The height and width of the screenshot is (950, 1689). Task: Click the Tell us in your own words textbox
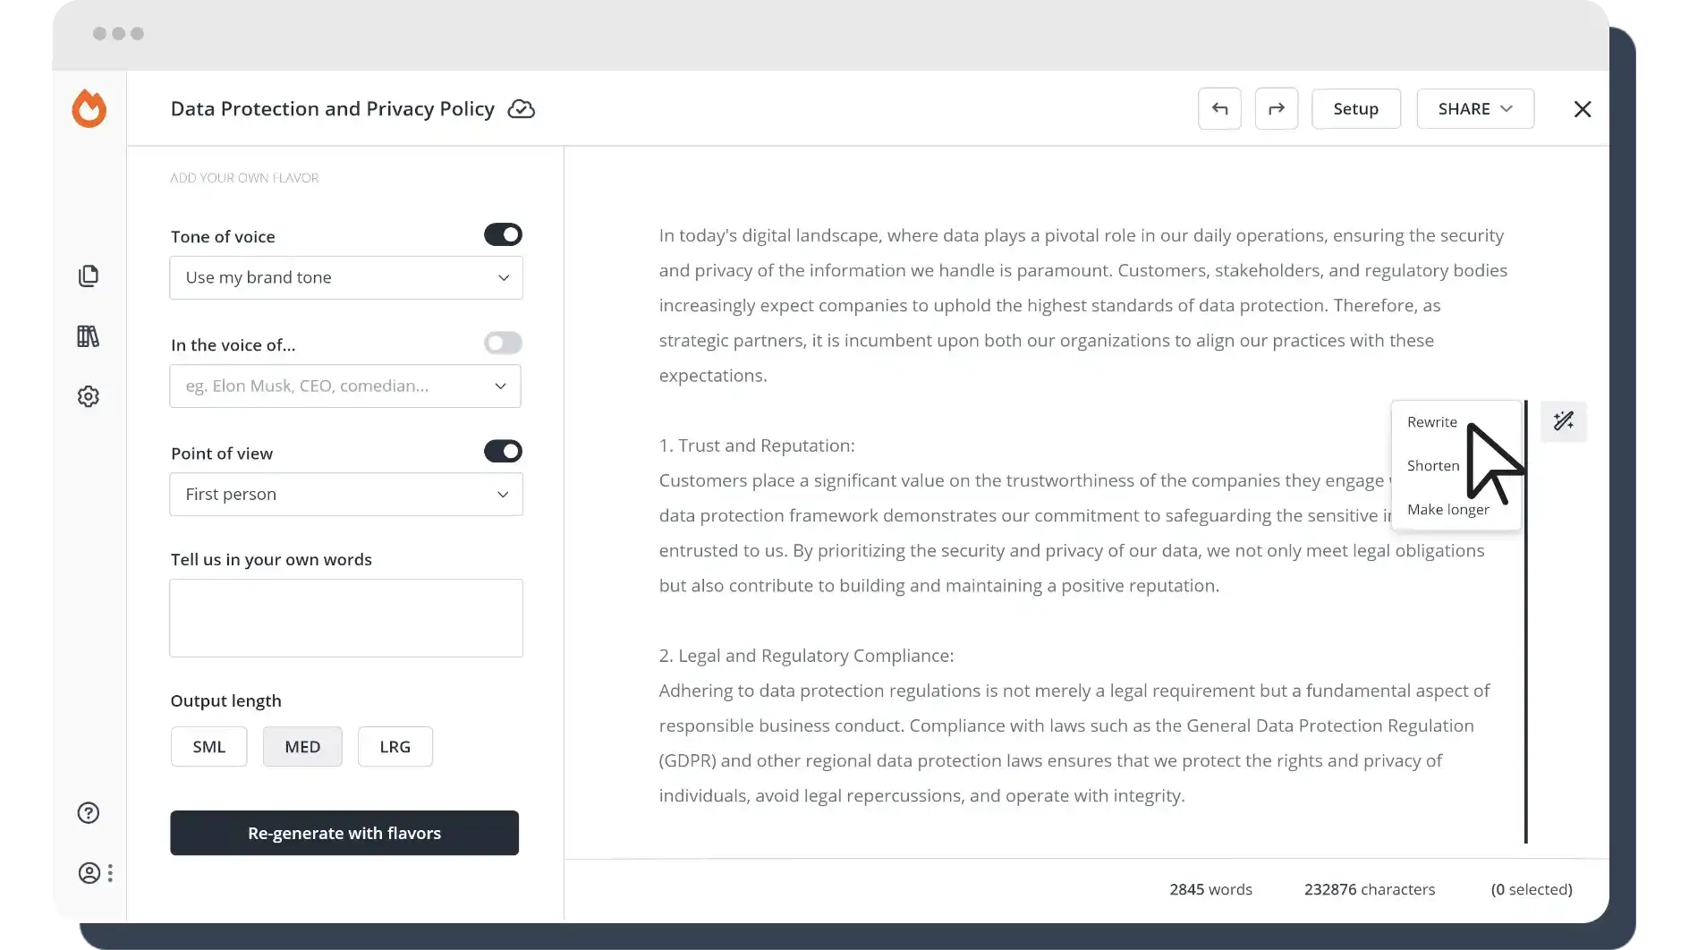coord(346,618)
